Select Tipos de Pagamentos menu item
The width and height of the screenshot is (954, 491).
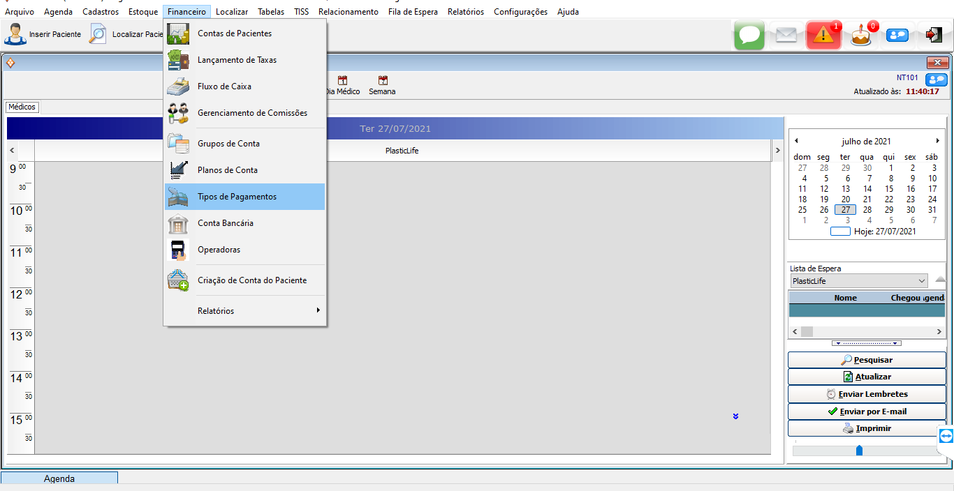(x=237, y=197)
